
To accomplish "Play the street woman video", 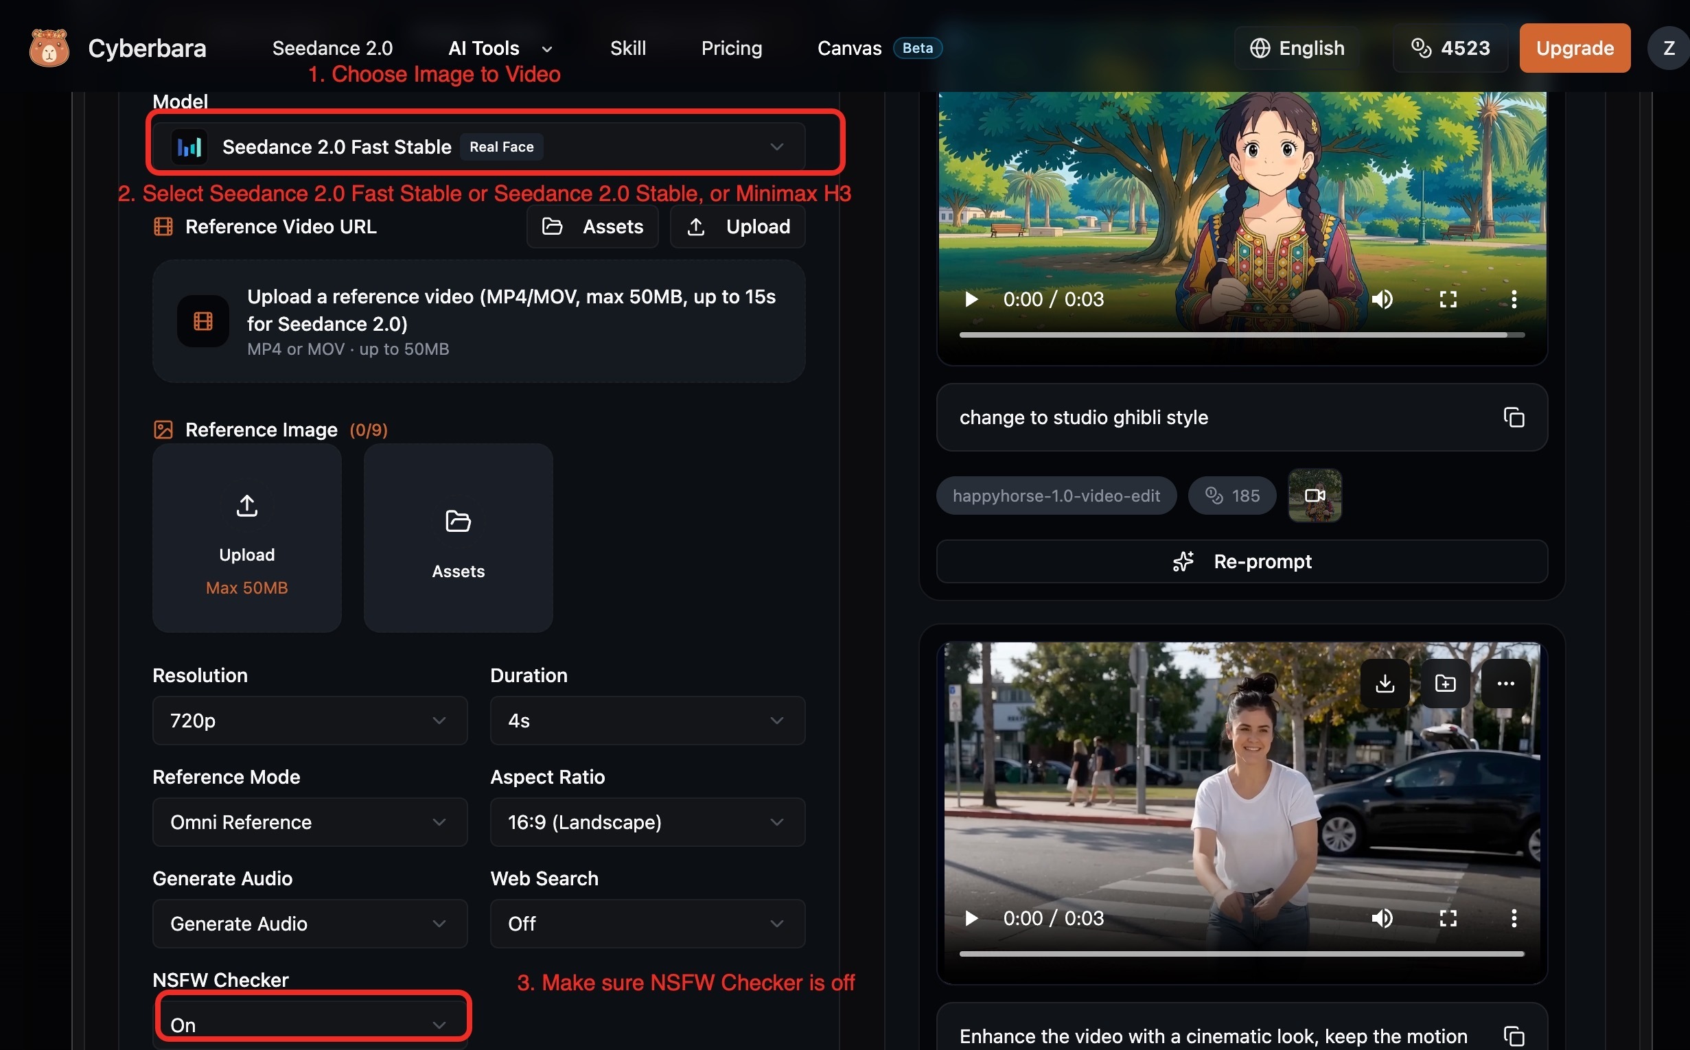I will pos(971,918).
